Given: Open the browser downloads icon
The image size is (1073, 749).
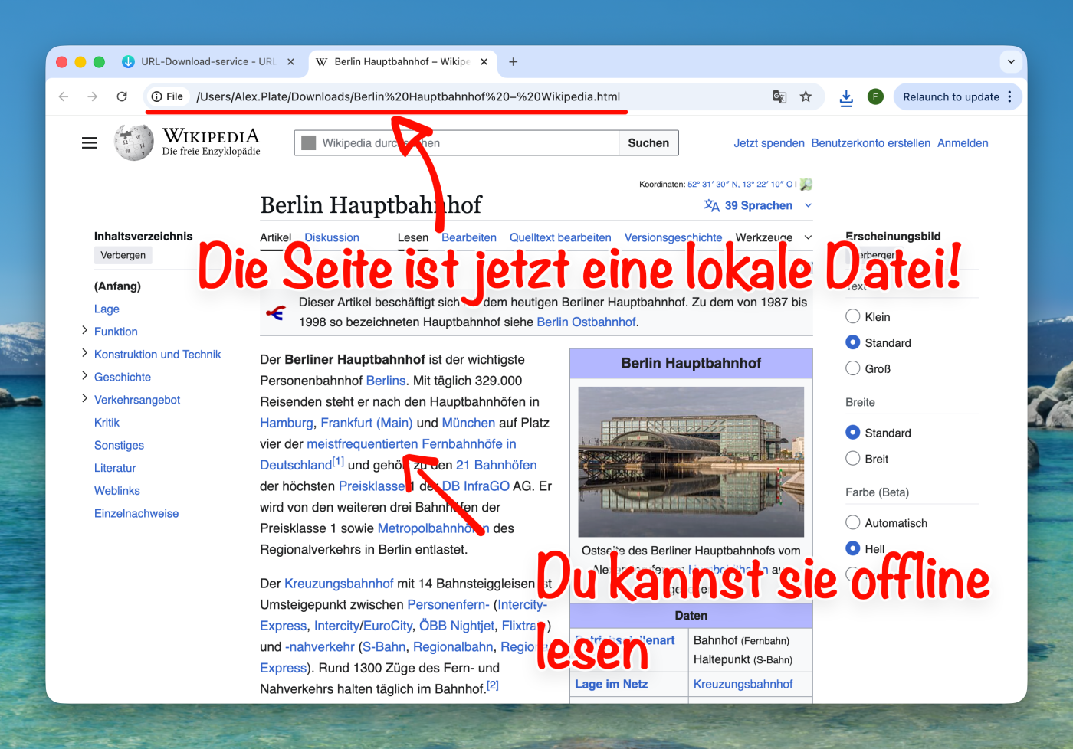Looking at the screenshot, I should tap(845, 96).
